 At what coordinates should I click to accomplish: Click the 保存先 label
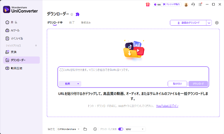[x=51, y=129]
